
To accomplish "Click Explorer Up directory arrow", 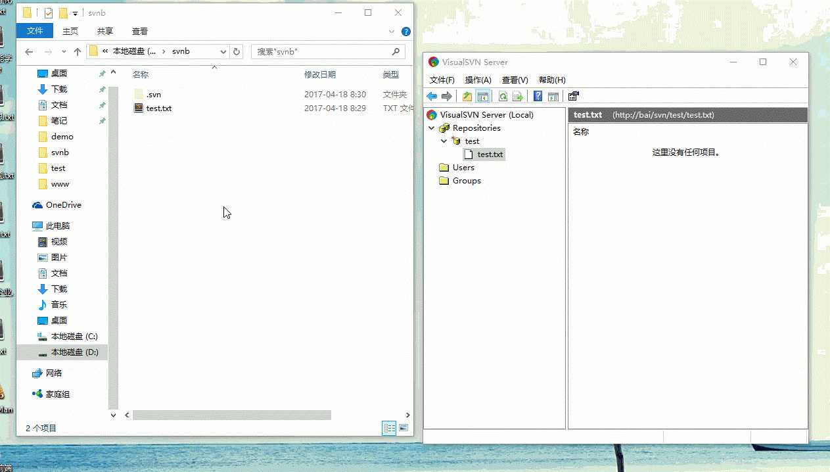I will [x=78, y=51].
